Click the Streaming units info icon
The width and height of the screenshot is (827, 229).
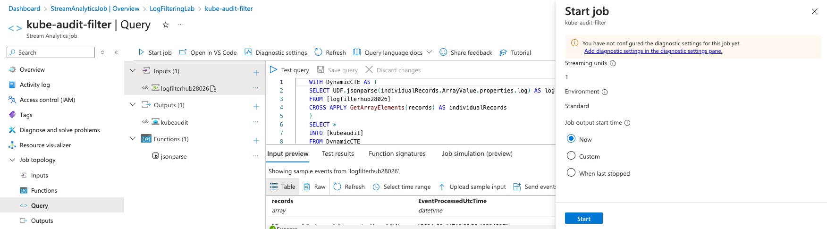613,63
